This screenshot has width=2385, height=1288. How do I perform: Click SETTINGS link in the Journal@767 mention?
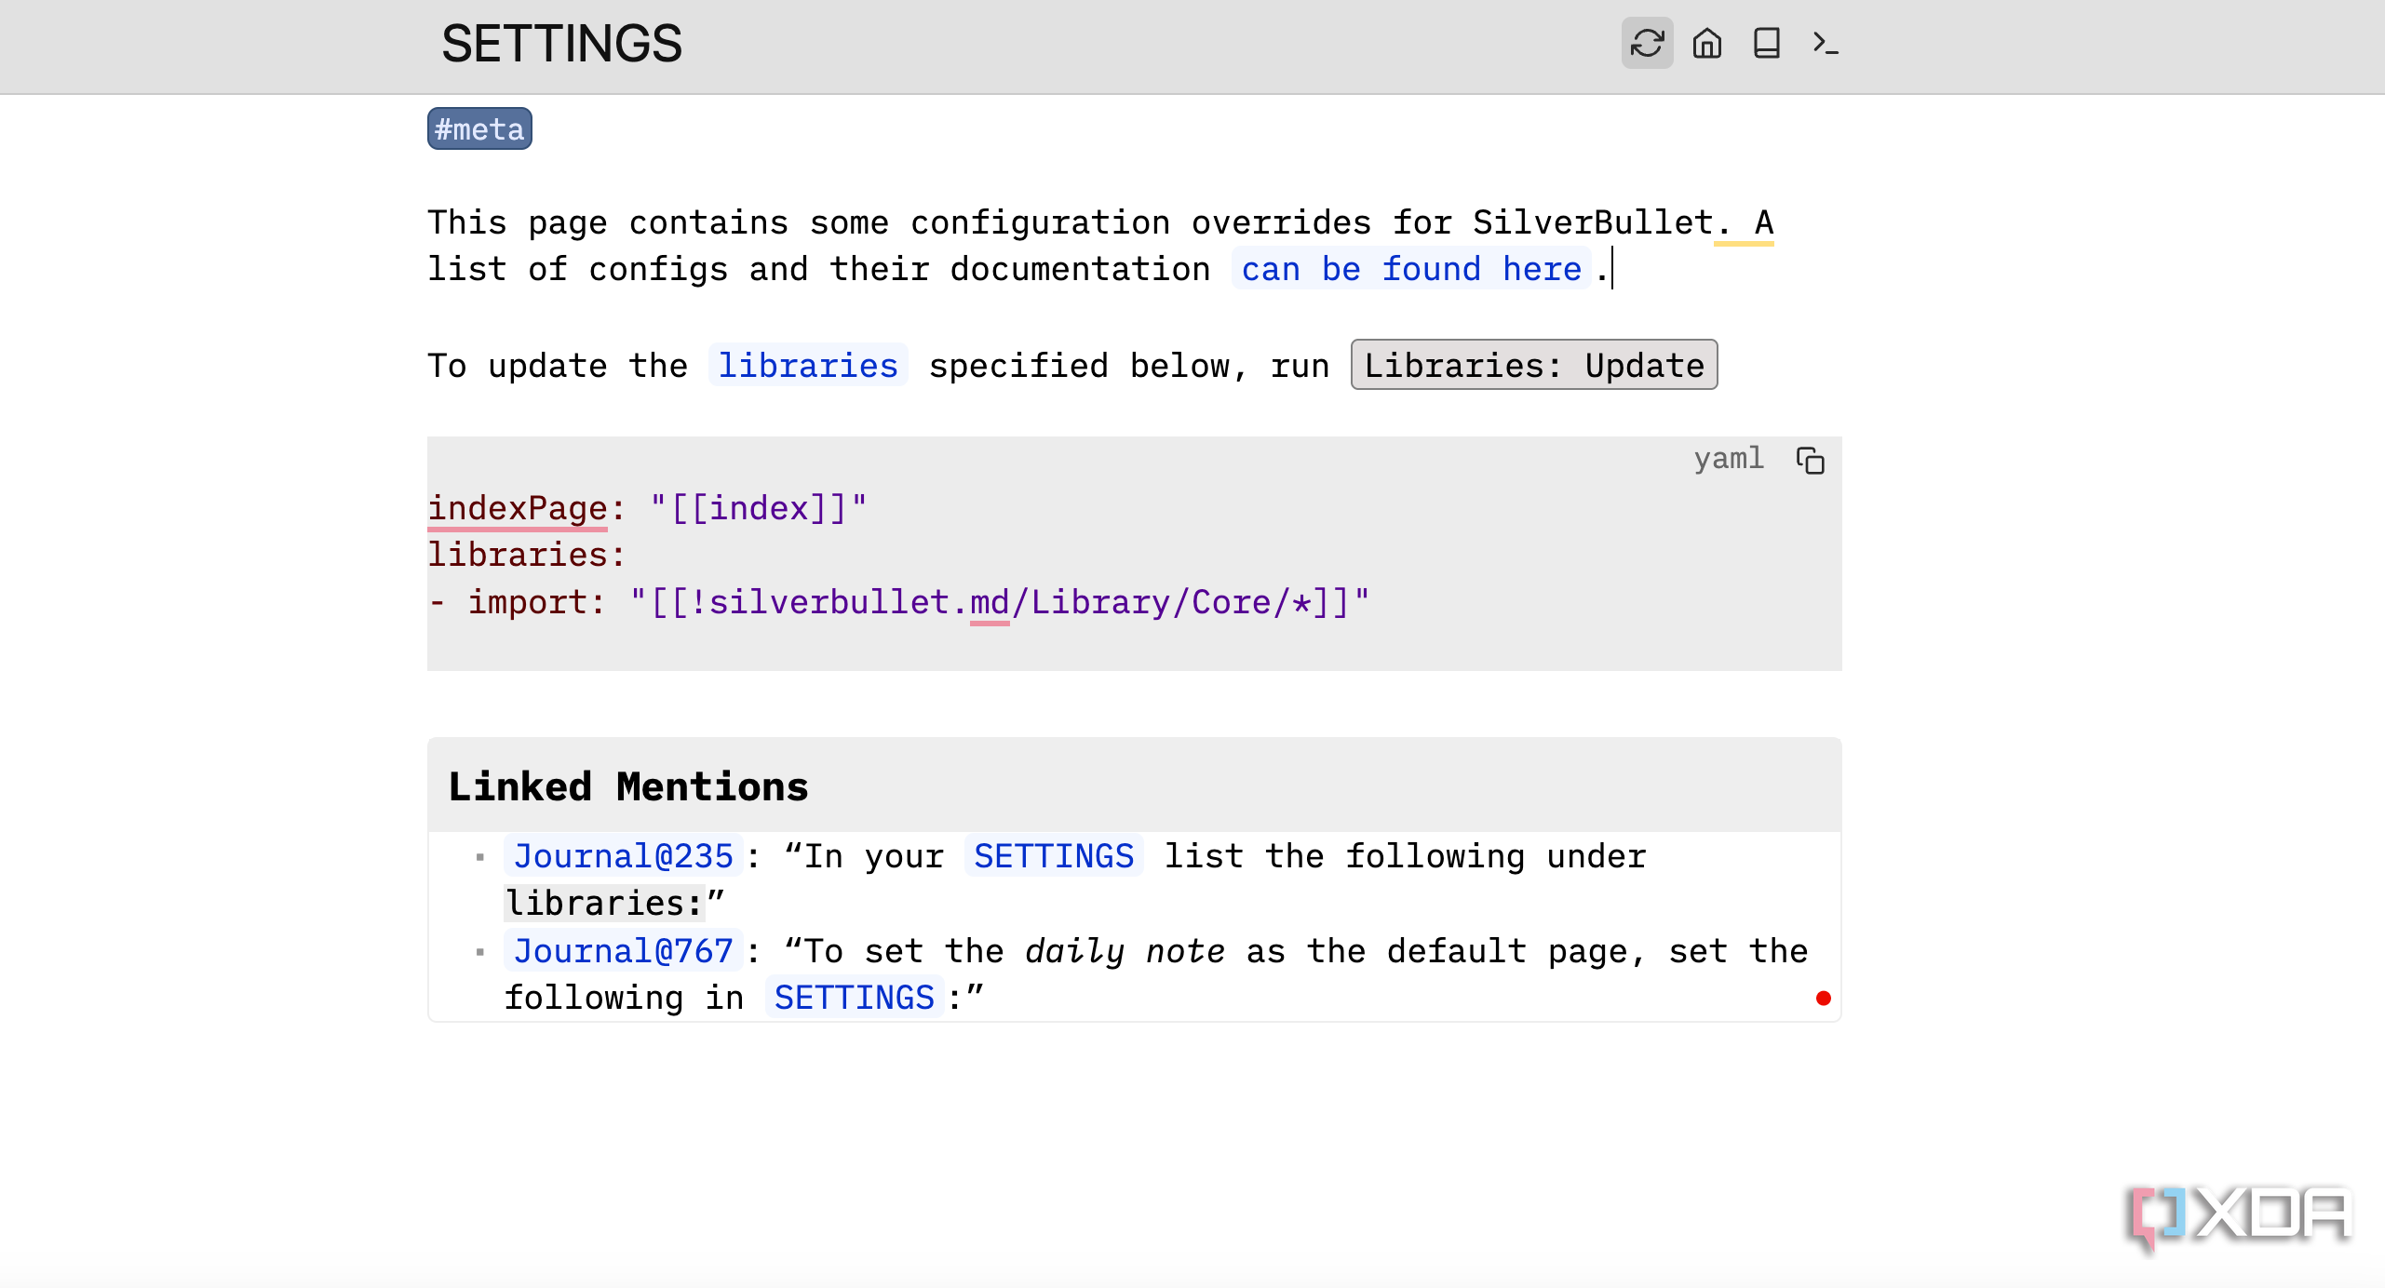tap(854, 997)
